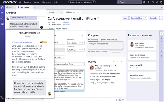Image resolution: width=164 pixels, height=102 pixels.
Task: Expand the Create incident dropdown arrow
Action: (145, 18)
